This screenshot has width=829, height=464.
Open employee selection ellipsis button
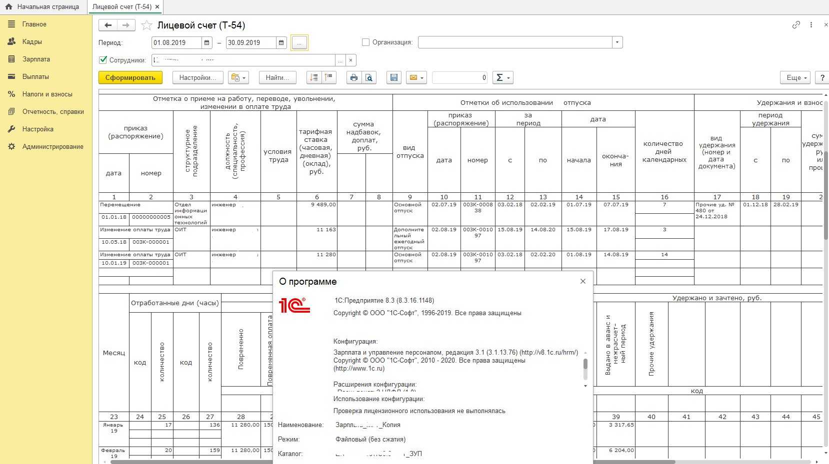[340, 60]
